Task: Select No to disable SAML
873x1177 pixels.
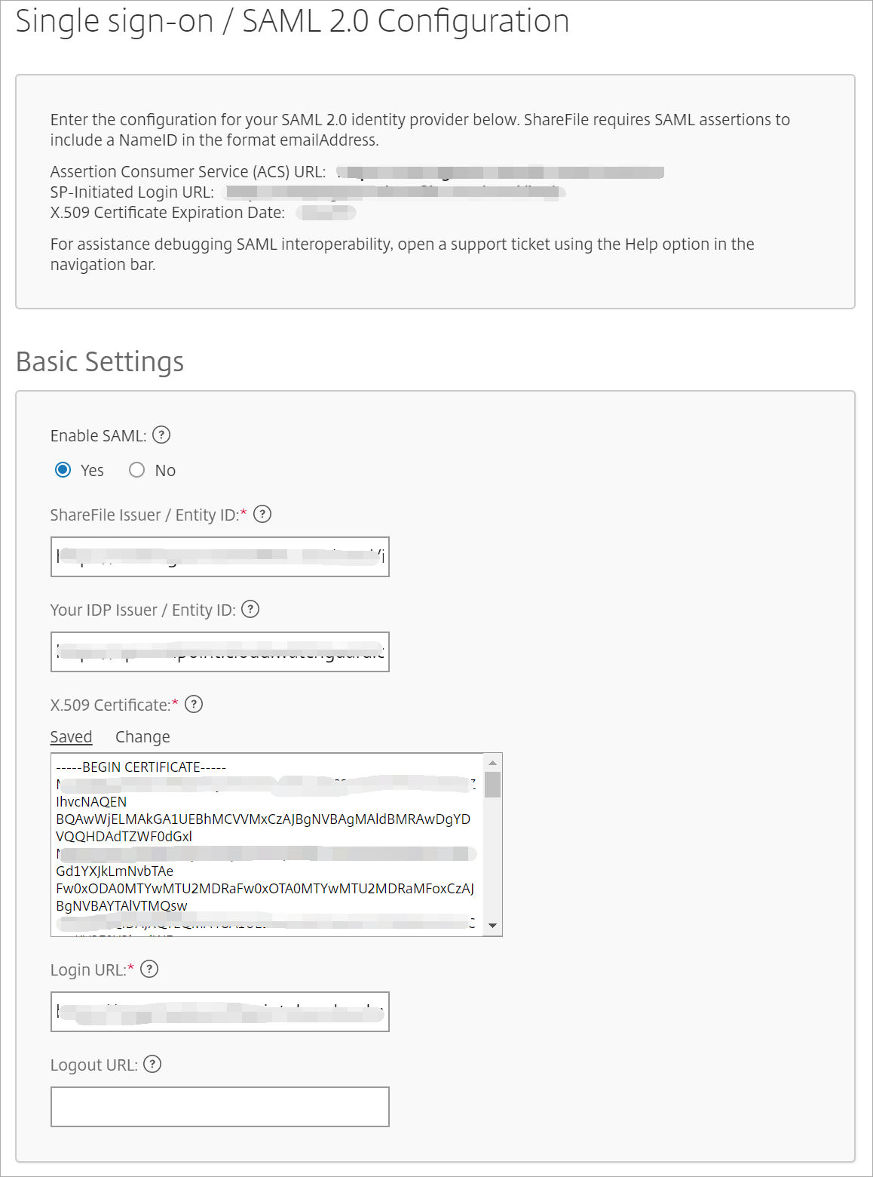Action: coord(136,470)
